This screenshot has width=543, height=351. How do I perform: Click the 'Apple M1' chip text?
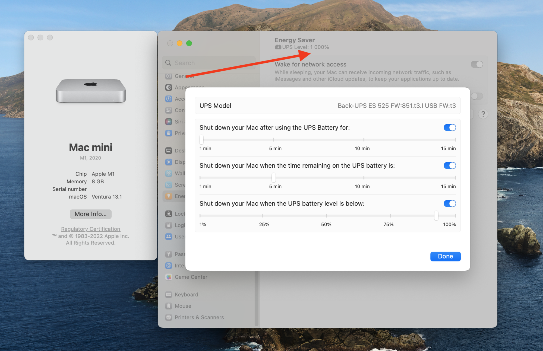(x=103, y=174)
